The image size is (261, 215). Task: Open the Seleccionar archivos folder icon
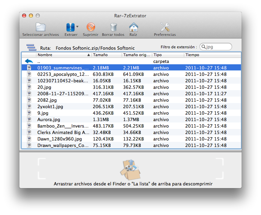tap(41, 27)
